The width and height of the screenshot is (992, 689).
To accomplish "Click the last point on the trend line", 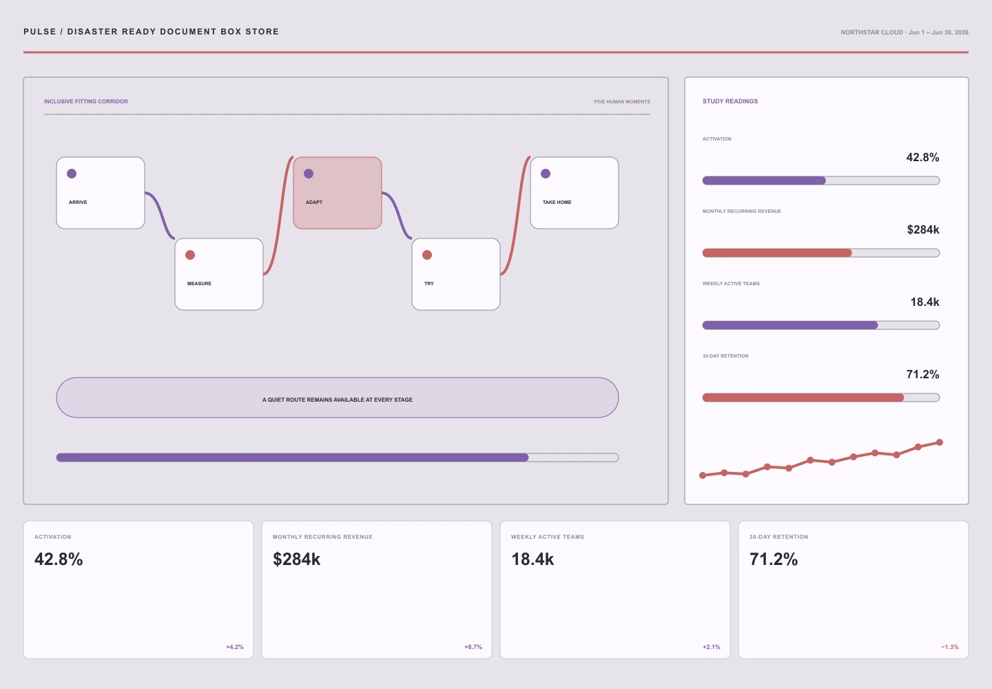I will point(940,442).
